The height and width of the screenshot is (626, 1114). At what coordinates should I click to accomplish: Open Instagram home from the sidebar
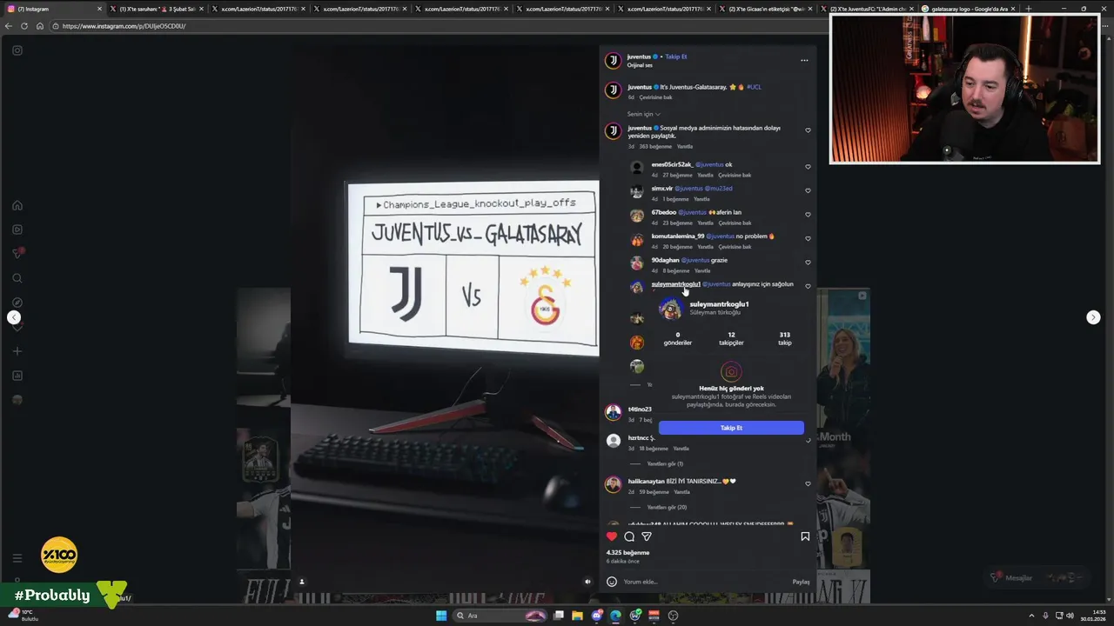(17, 206)
